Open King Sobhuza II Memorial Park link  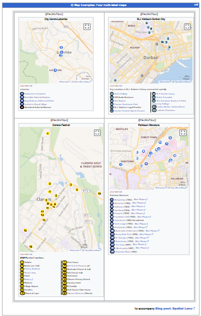(39, 100)
